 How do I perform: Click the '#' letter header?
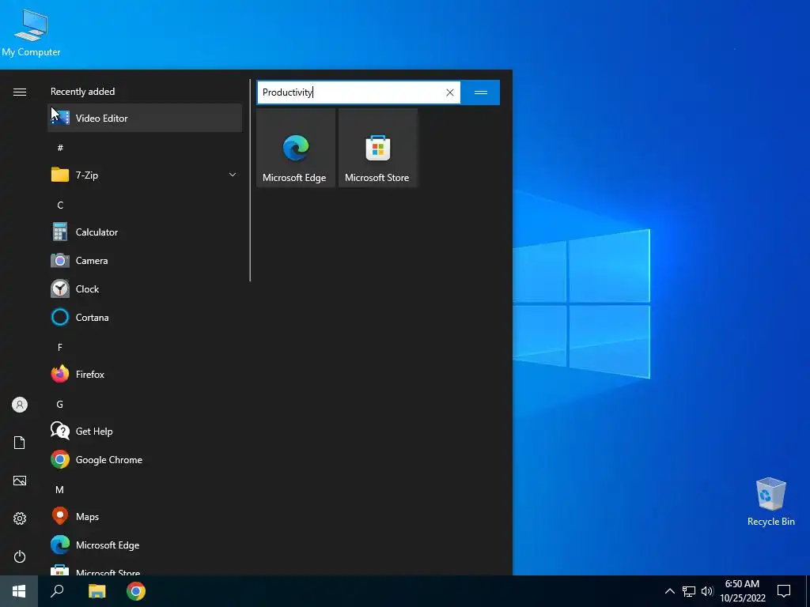tap(60, 148)
